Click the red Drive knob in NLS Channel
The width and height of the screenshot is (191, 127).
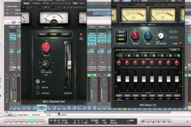coord(46,48)
